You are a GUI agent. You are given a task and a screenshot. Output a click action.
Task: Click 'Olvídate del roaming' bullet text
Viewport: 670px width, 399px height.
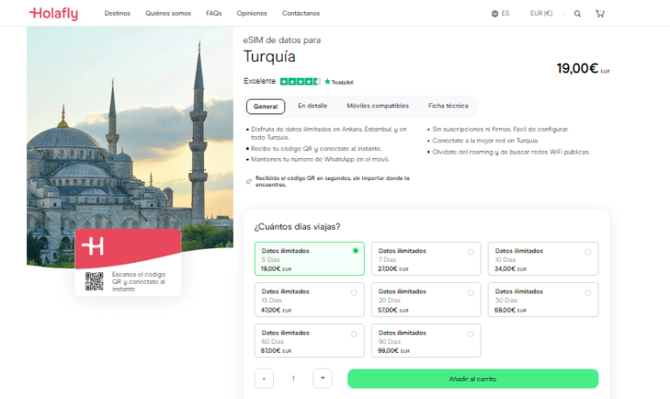coord(511,152)
